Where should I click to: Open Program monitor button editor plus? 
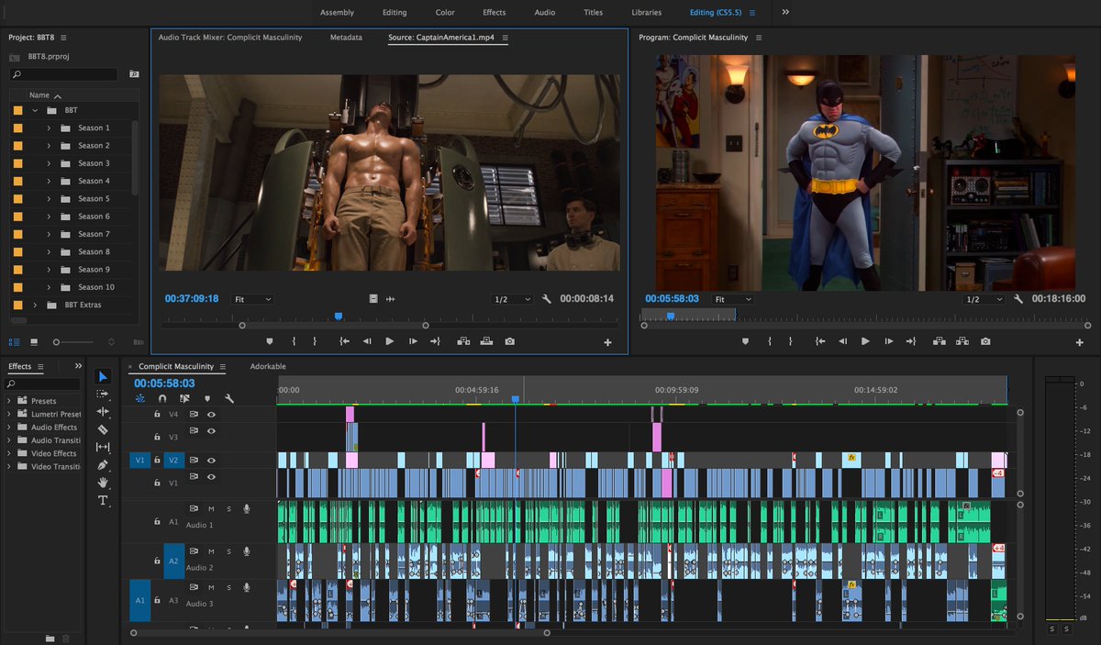coord(1079,342)
